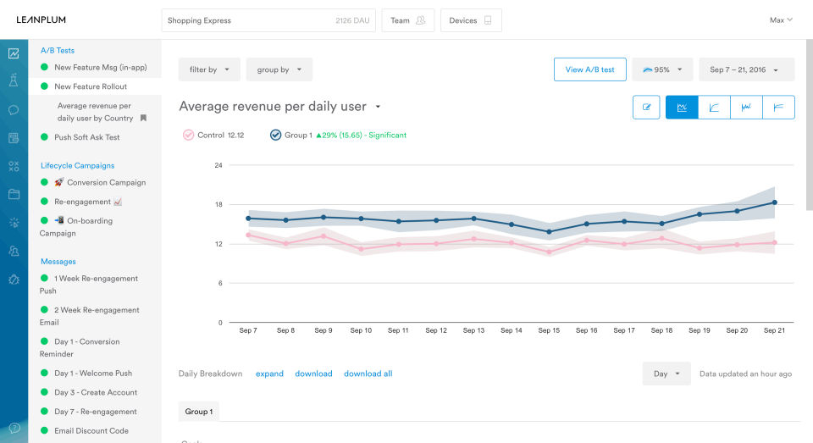The image size is (813, 443).
Task: Open the filter by dropdown
Action: pos(209,69)
